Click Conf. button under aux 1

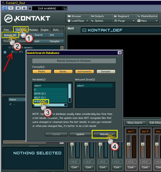pyautogui.click(x=131, y=167)
